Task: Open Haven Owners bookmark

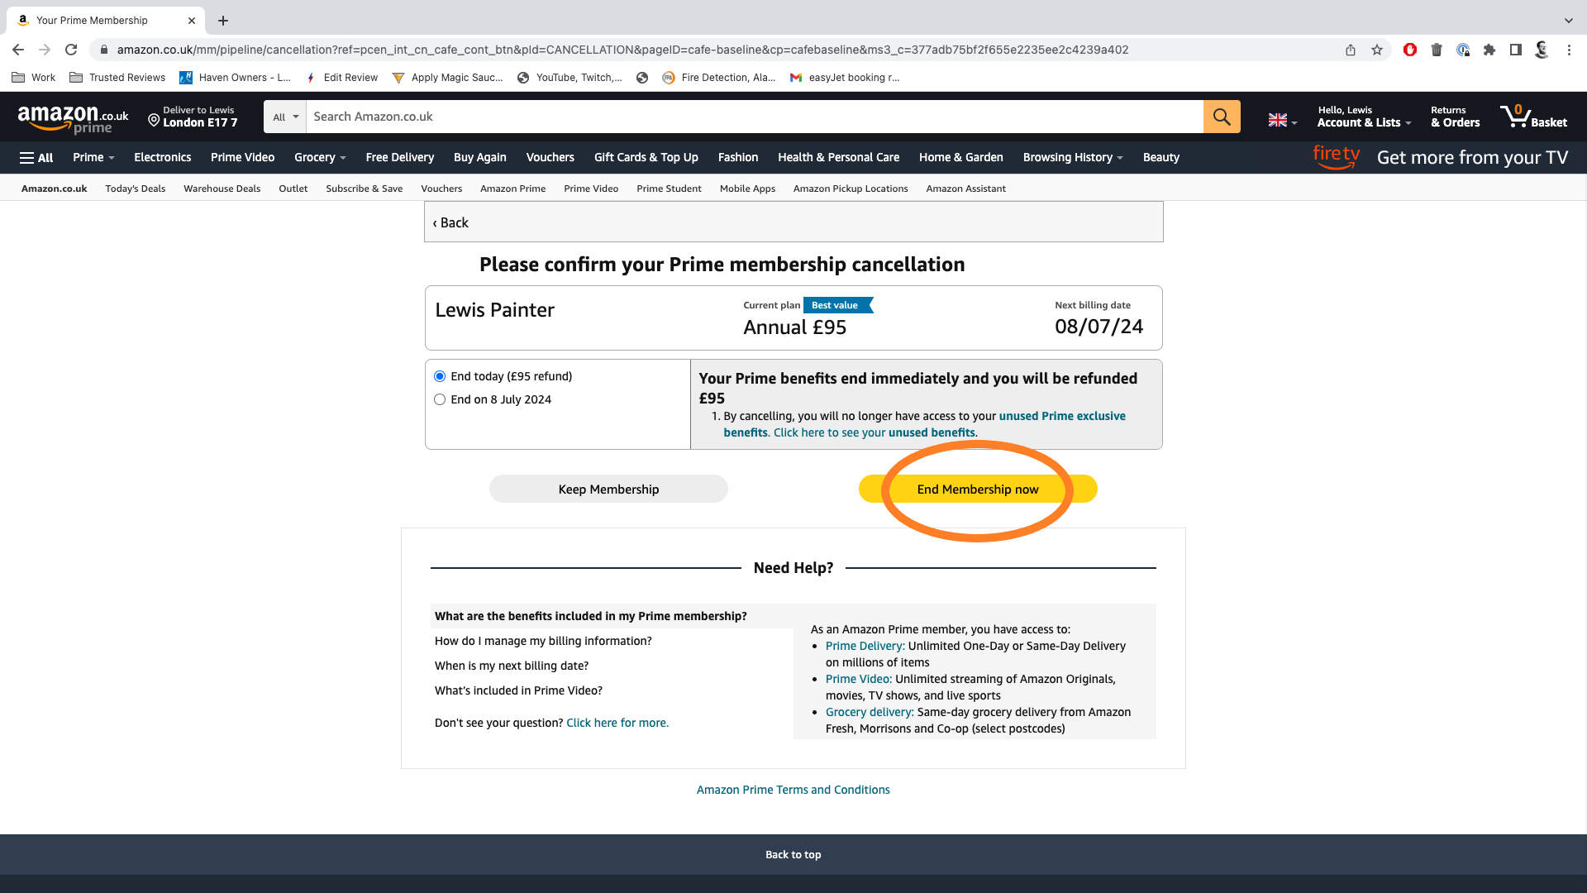Action: pyautogui.click(x=235, y=78)
